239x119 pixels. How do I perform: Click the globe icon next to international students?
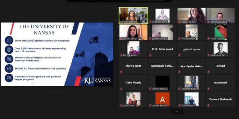[9, 50]
